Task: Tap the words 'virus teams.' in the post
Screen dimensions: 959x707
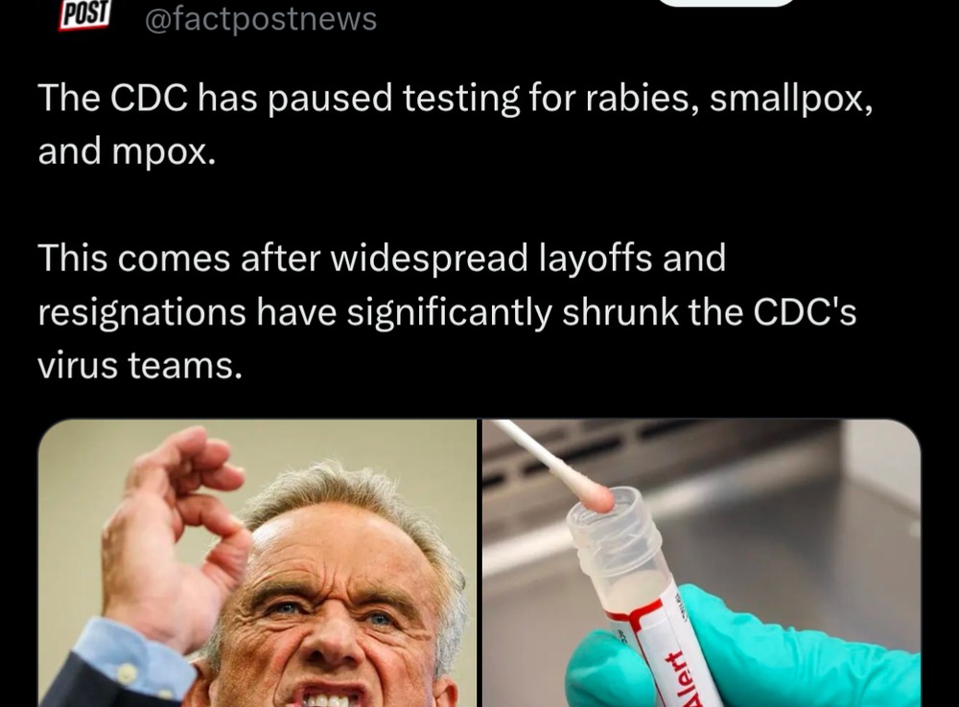Action: click(140, 365)
